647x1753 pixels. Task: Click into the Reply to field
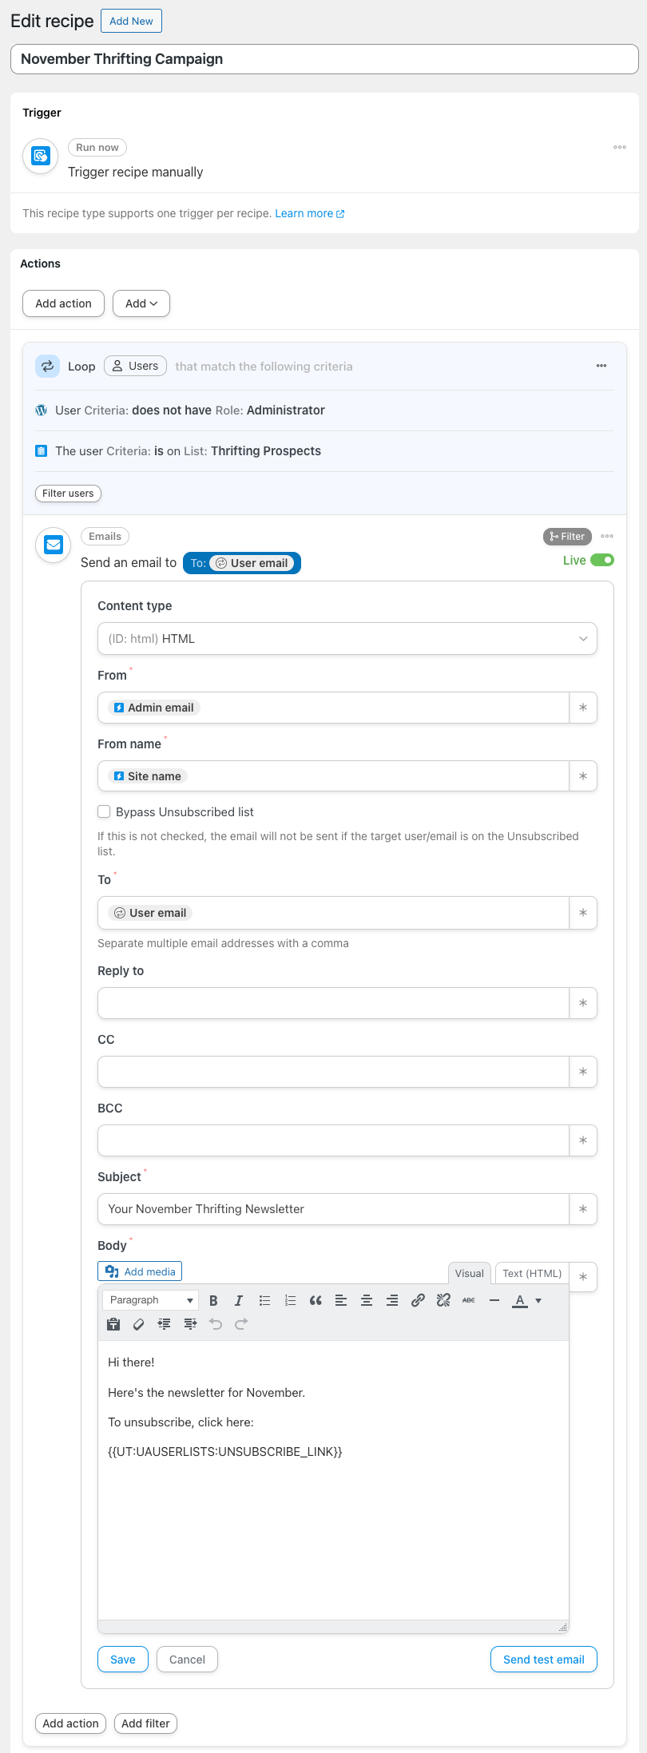coord(333,1003)
